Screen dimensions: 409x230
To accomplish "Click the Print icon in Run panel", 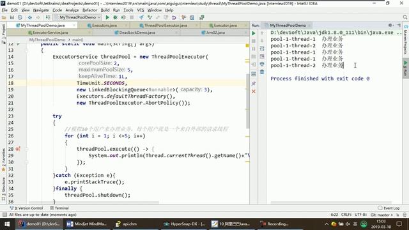I will click(x=262, y=64).
